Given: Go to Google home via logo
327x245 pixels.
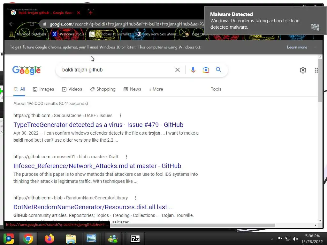Looking at the screenshot, I should [27, 70].
